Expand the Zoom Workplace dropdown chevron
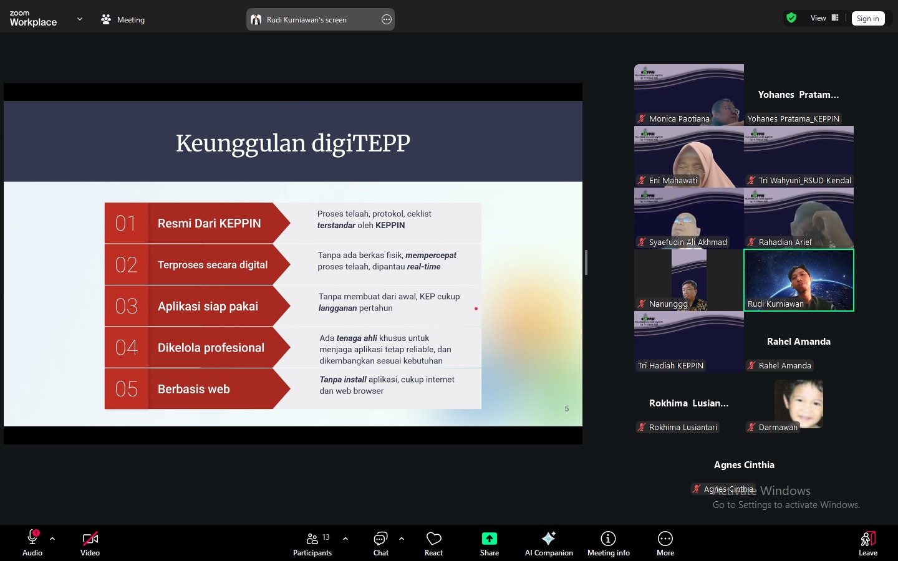Viewport: 898px width, 561px height. (x=80, y=19)
